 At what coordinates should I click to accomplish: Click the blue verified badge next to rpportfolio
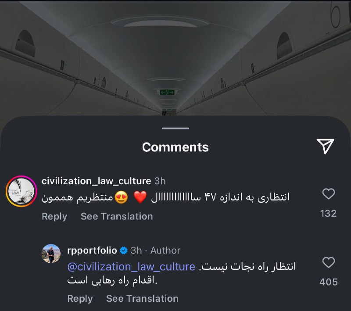(124, 250)
